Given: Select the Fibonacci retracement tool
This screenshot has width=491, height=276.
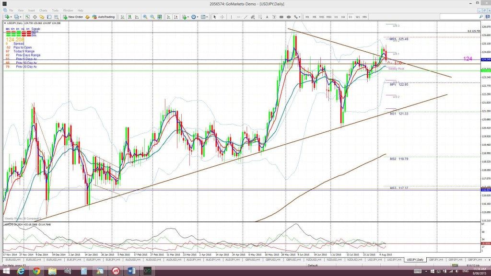Looking at the screenshot, I should click(x=260, y=17).
